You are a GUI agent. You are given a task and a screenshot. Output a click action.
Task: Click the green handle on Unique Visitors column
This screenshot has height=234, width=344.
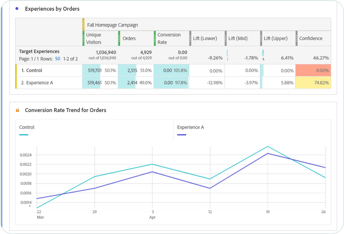(x=84, y=38)
